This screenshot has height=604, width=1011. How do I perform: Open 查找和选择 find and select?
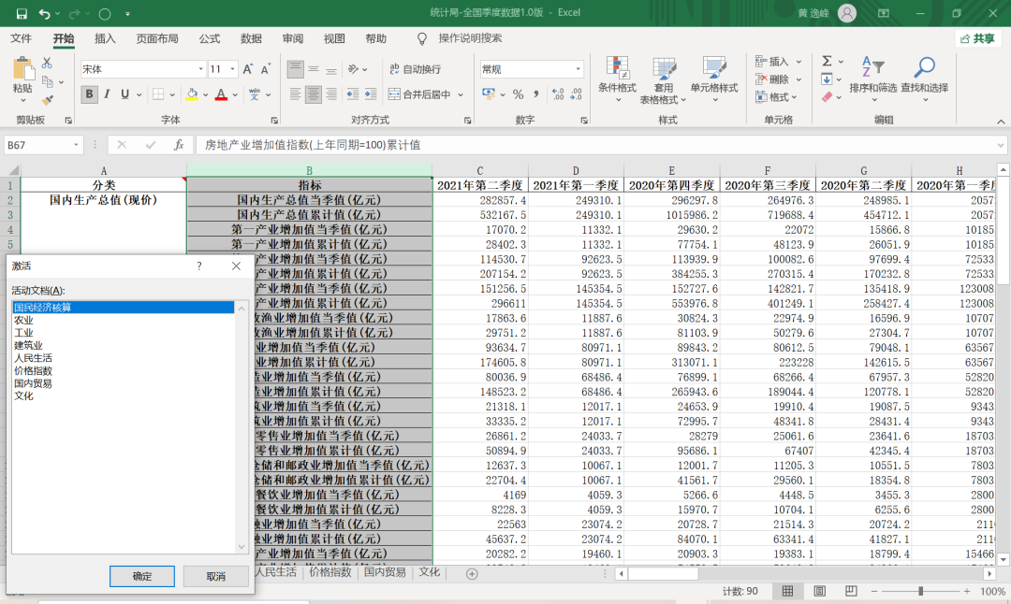pos(925,79)
